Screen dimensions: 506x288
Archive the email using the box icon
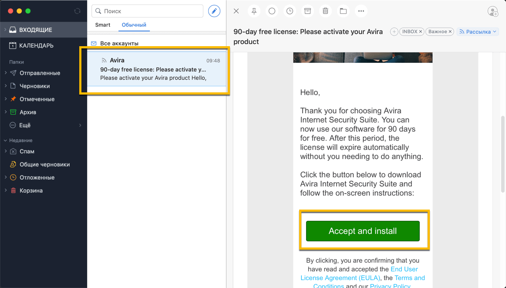pyautogui.click(x=307, y=11)
